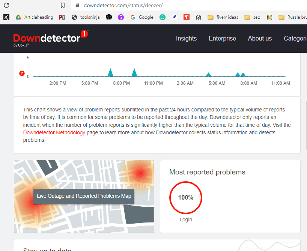Click the Login label under the circle
Viewport: 307px width, 251px height.
tap(186, 220)
